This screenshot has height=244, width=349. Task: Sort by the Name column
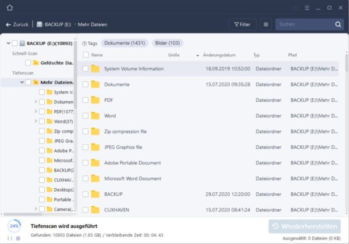(x=97, y=55)
